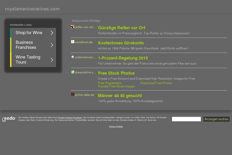Open 1-Prozent-Regelung 2015 ad
Image resolution: width=232 pixels, height=155 pixels.
point(123,58)
